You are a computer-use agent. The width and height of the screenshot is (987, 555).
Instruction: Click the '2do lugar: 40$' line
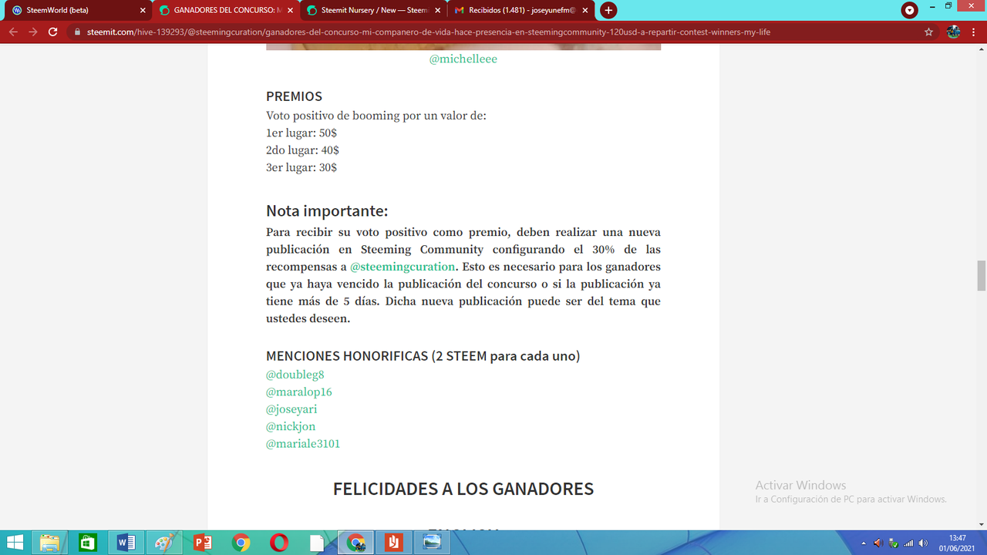302,150
